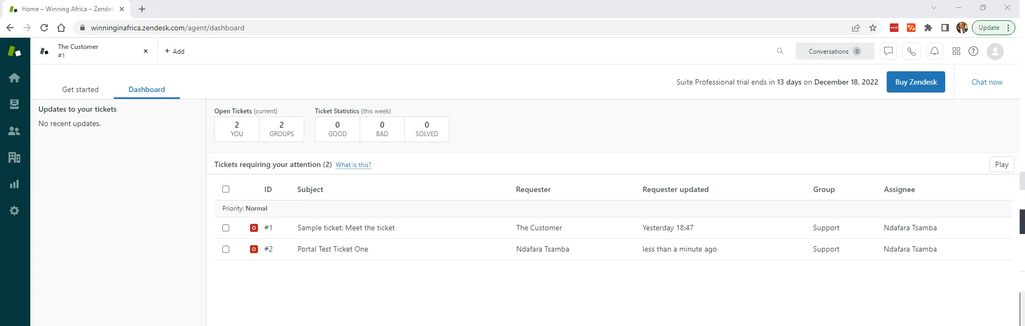Sort by Subject column header

(310, 189)
